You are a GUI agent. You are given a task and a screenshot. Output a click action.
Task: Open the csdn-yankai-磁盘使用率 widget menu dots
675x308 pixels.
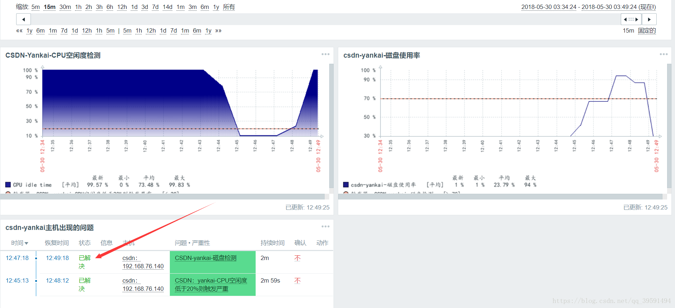click(x=664, y=54)
